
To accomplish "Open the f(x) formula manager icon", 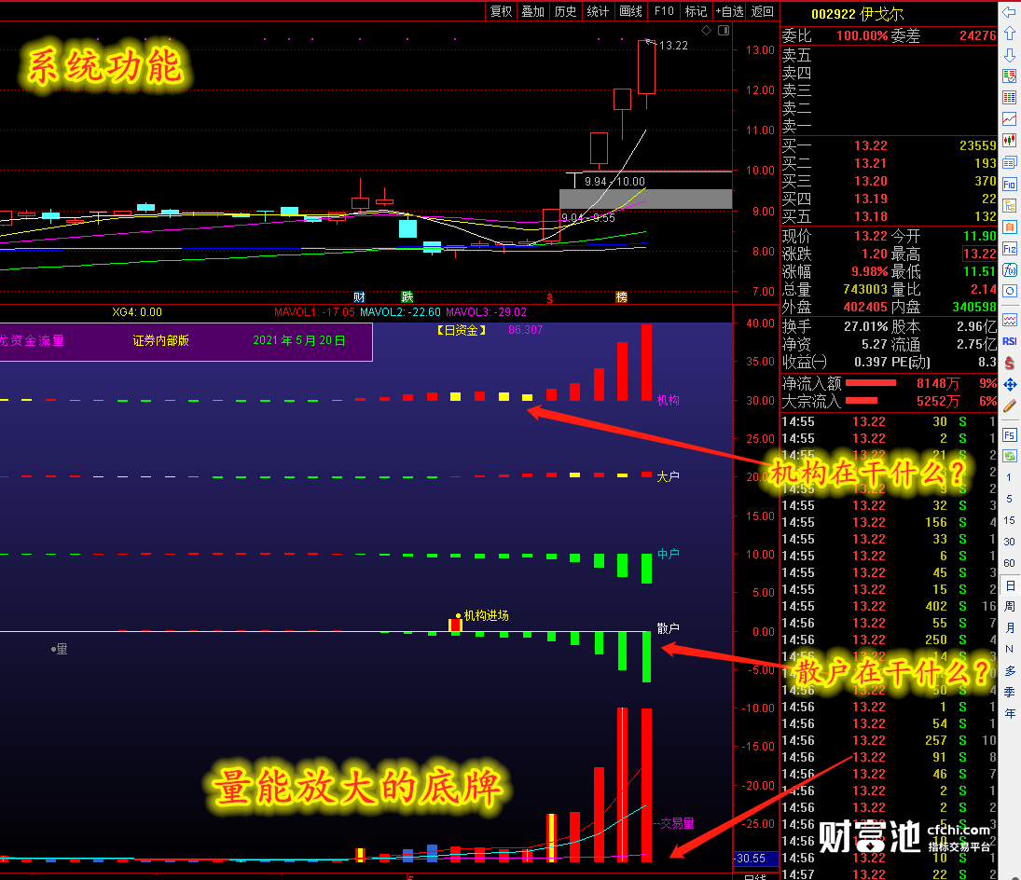I will point(1009,269).
